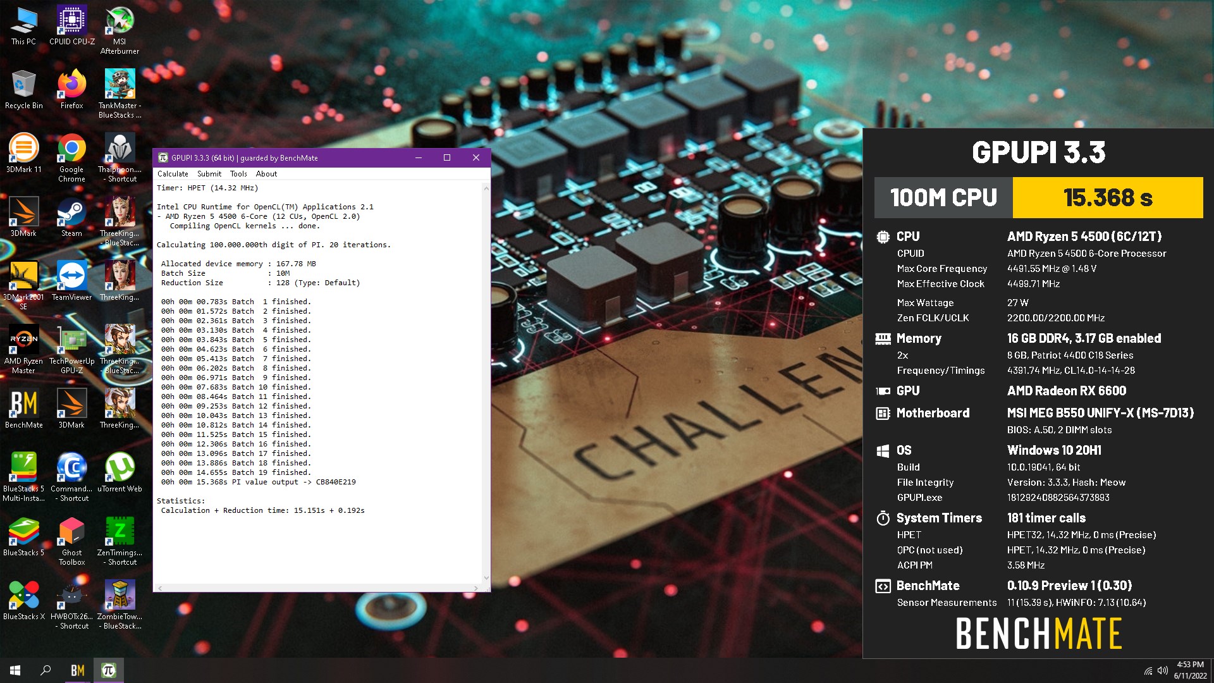Screen dimensions: 1214x683
Task: Open the TeamViewer desktop icon
Action: click(72, 281)
